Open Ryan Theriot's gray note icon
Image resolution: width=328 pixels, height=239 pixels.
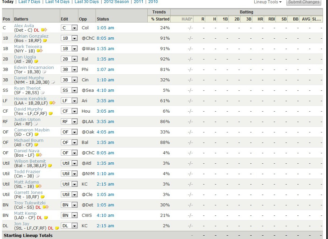(42, 93)
